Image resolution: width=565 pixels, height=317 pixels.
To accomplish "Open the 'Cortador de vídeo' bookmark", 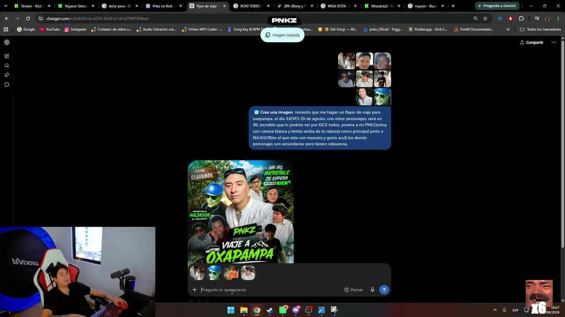I will pyautogui.click(x=111, y=29).
